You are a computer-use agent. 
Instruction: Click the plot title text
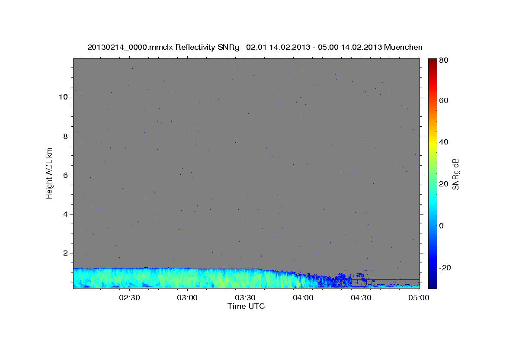(255, 47)
